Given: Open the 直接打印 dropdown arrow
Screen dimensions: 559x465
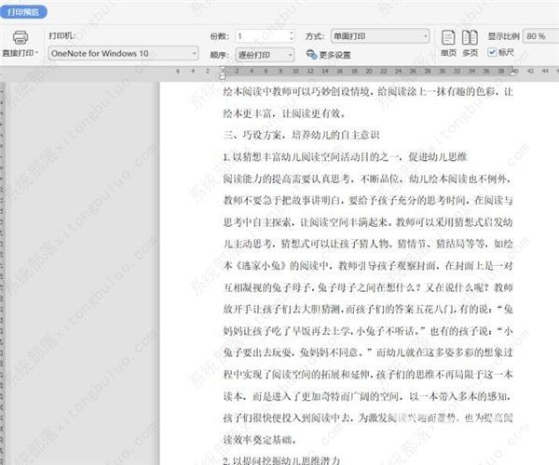Looking at the screenshot, I should 36,53.
